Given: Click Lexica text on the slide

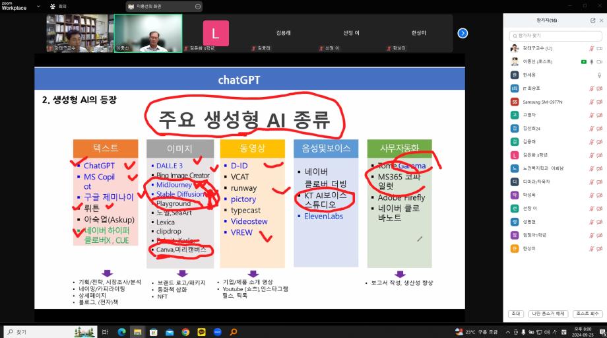Looking at the screenshot, I should point(166,222).
